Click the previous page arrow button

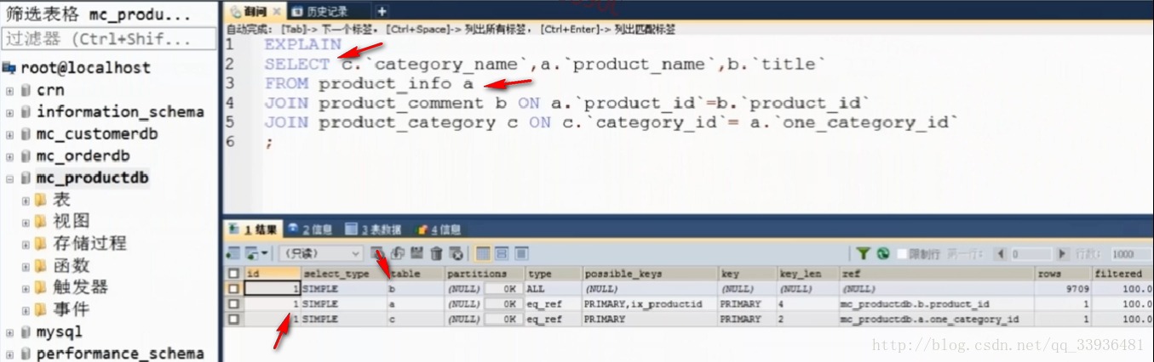tap(1001, 253)
